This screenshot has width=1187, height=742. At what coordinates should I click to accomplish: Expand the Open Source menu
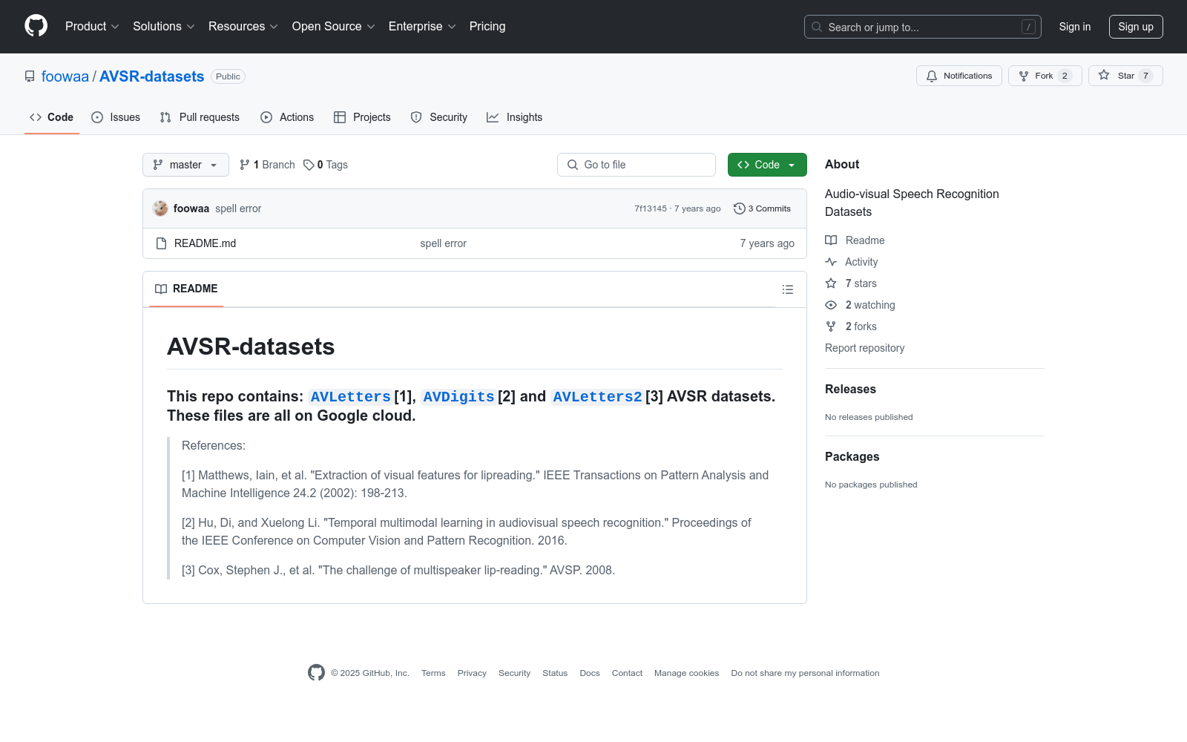[334, 27]
